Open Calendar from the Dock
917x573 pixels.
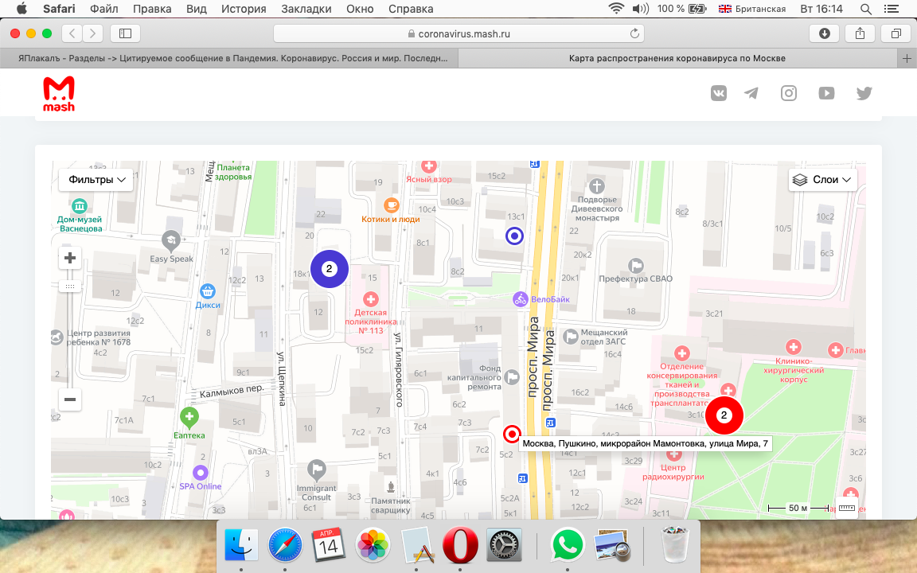(329, 545)
